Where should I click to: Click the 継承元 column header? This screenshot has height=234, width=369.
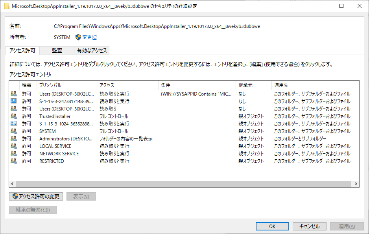(x=253, y=85)
